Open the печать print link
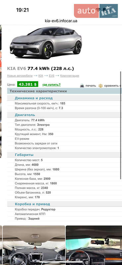The image size is (122, 265). pyautogui.click(x=91, y=86)
